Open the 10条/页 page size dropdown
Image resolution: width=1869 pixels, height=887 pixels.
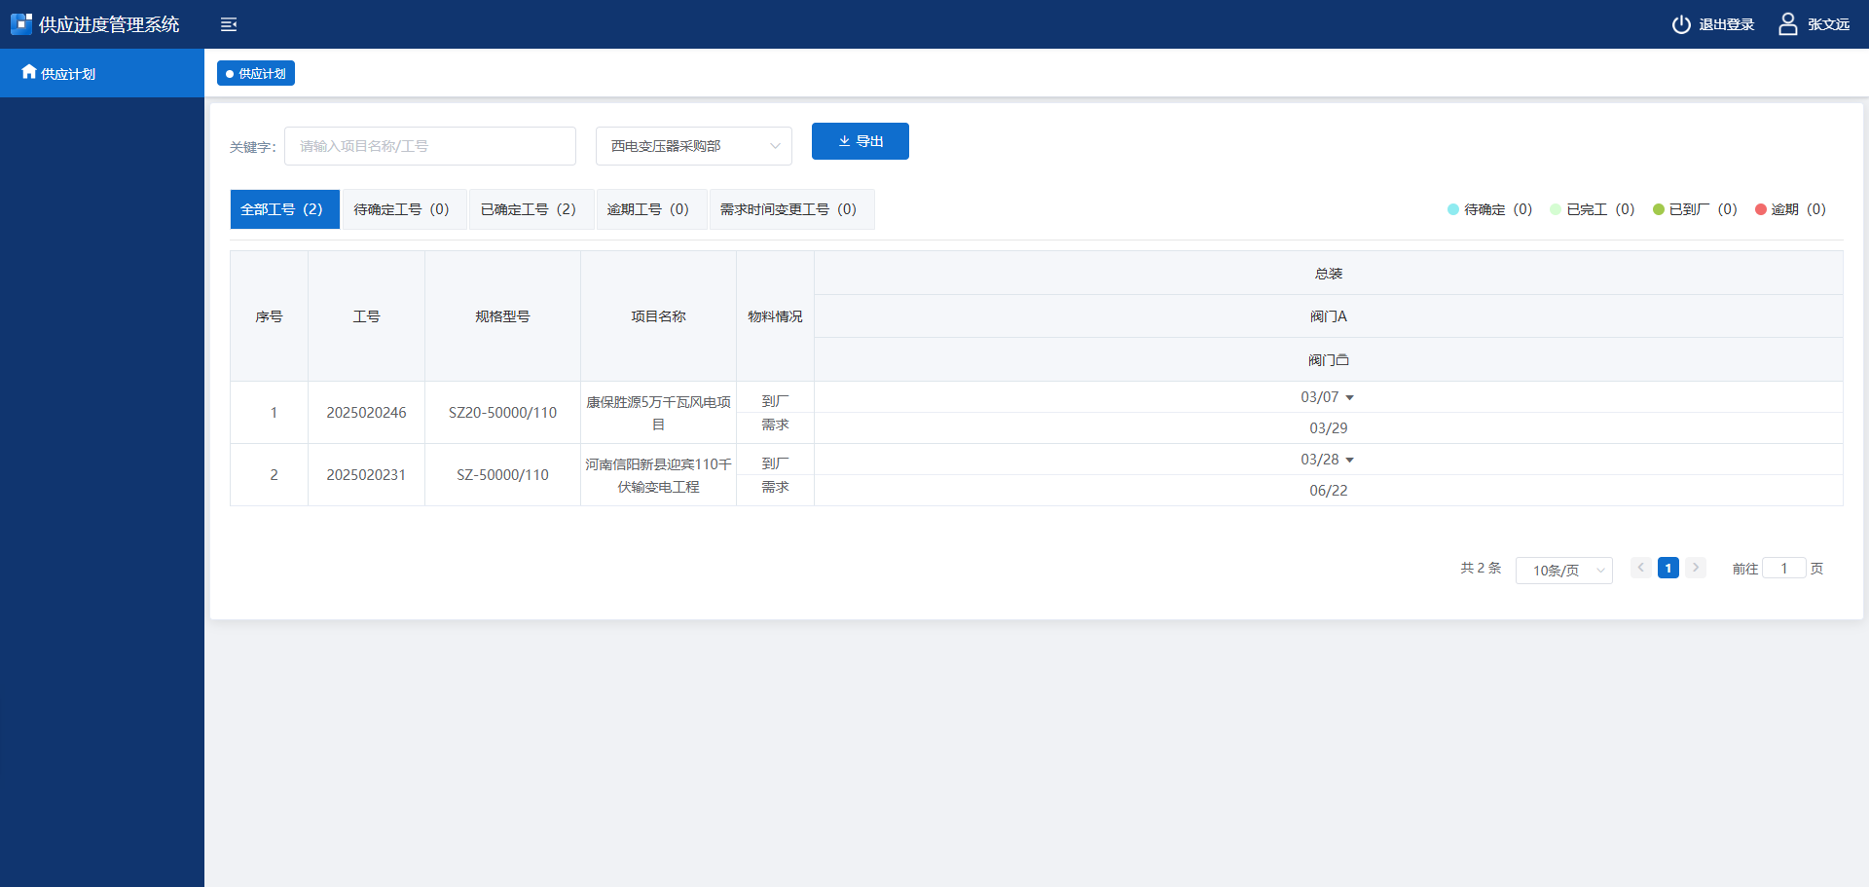pyautogui.click(x=1564, y=571)
